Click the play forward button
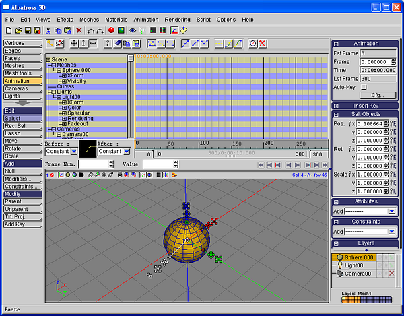Image resolution: width=404 pixels, height=316 pixels. click(x=297, y=165)
